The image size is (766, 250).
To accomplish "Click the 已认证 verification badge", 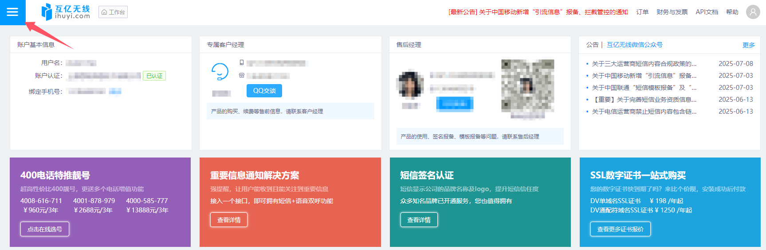I will click(154, 76).
